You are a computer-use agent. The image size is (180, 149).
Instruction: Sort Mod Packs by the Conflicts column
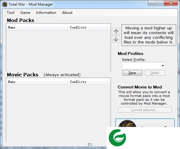(x=88, y=27)
